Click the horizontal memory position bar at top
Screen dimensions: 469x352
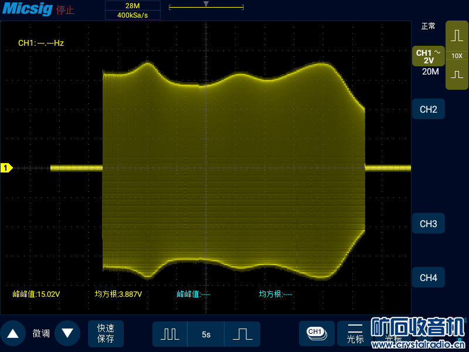click(205, 7)
